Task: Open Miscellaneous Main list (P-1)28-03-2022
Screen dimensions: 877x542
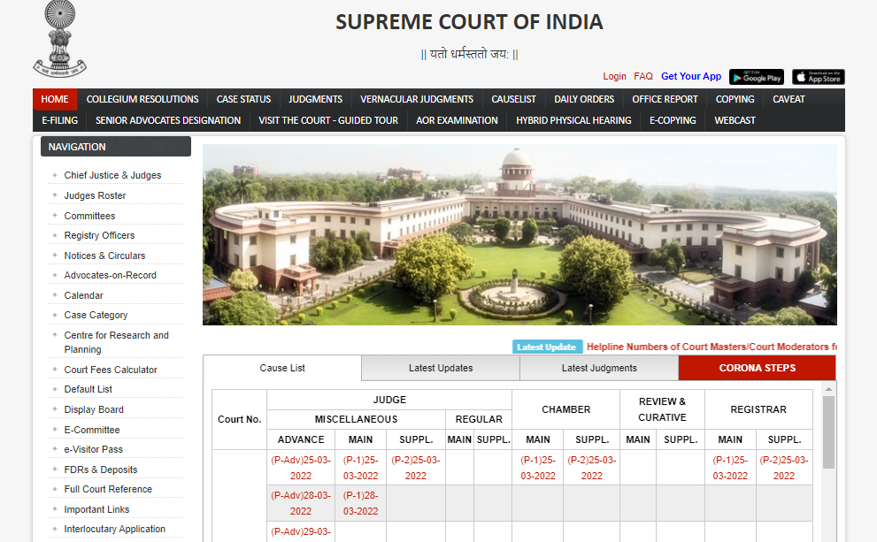Action: 361,503
